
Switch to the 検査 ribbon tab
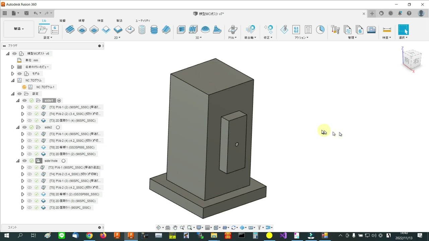101,21
